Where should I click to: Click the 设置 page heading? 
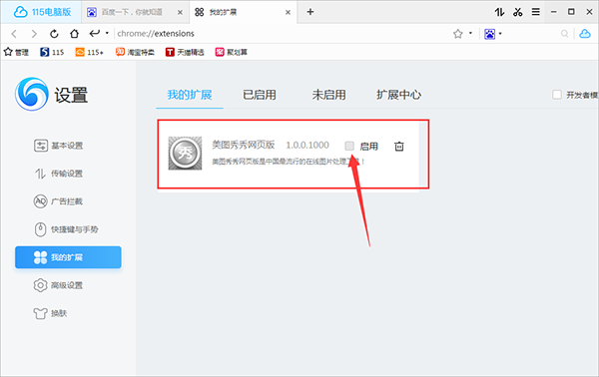pos(71,95)
